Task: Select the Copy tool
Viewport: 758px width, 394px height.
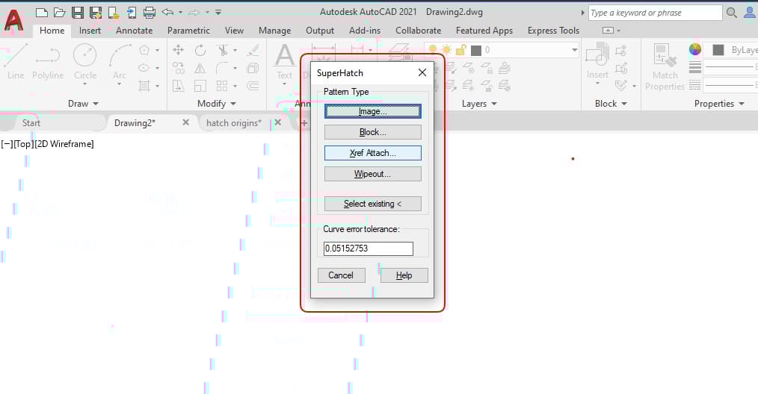Action: 179,68
